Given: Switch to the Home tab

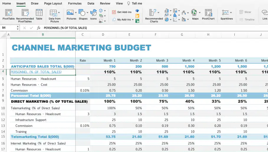Looking at the screenshot, I should click(x=7, y=4).
